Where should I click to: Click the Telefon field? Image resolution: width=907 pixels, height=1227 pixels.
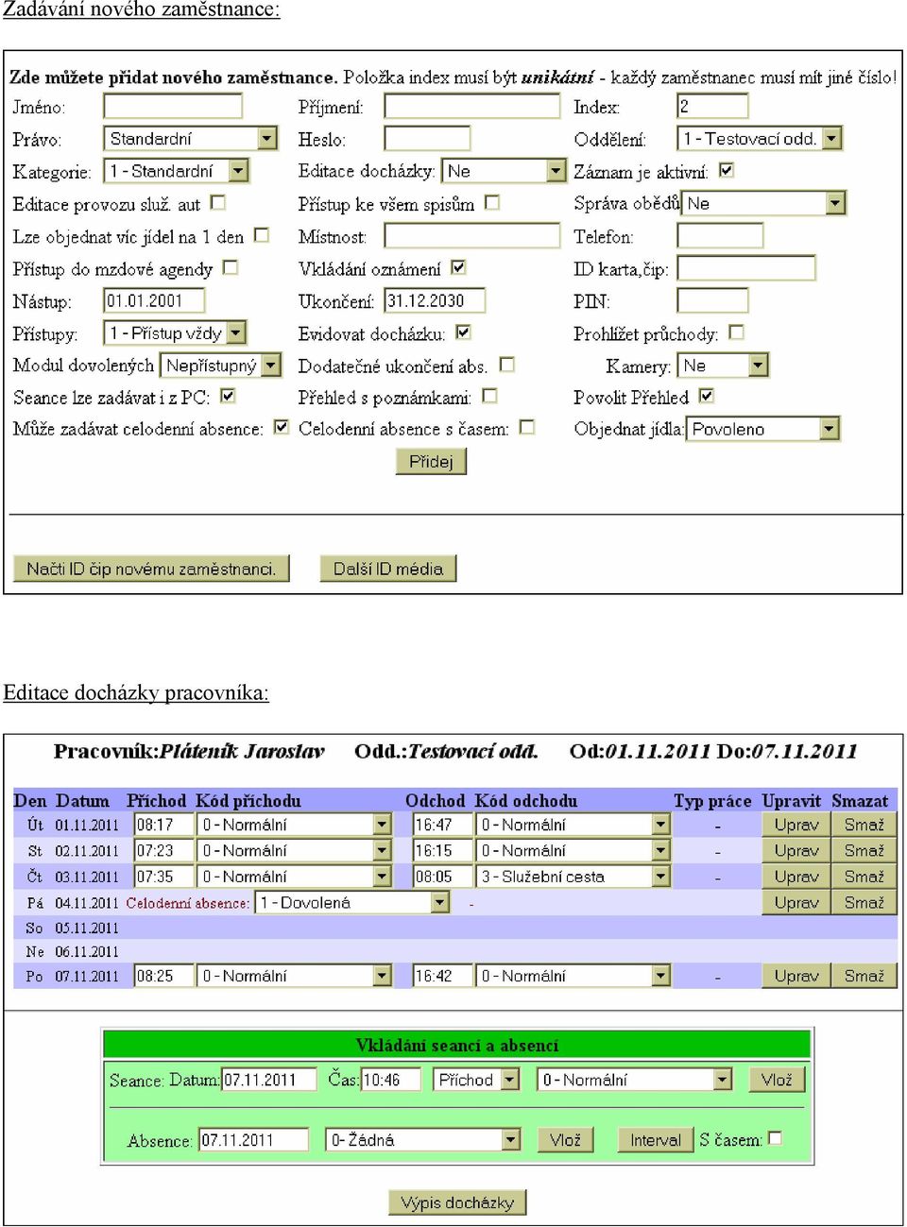point(721,235)
